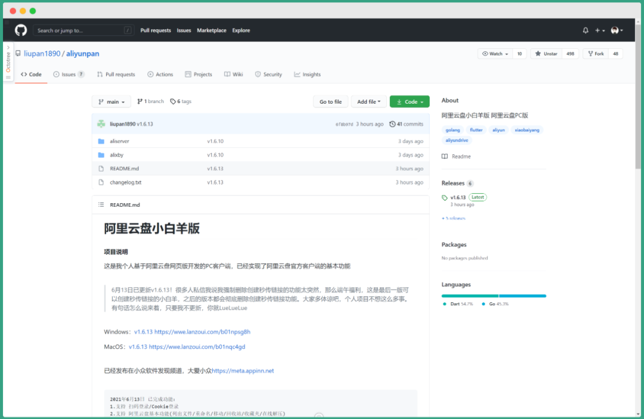644x419 pixels.
Task: Open the alixby folder
Action: [x=117, y=155]
